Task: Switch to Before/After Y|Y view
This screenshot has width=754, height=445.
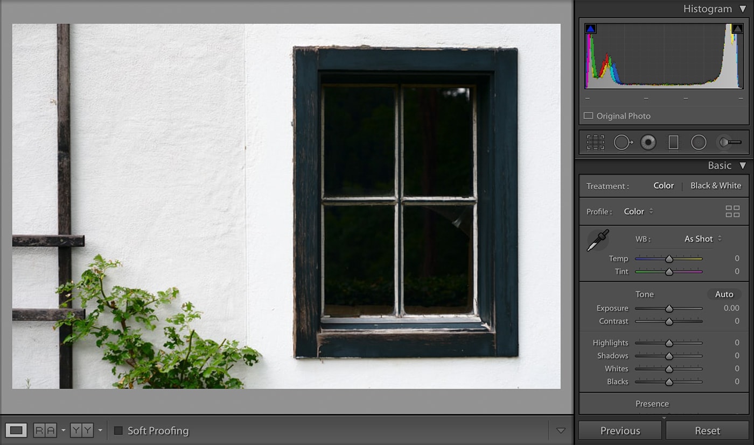Action: (82, 430)
